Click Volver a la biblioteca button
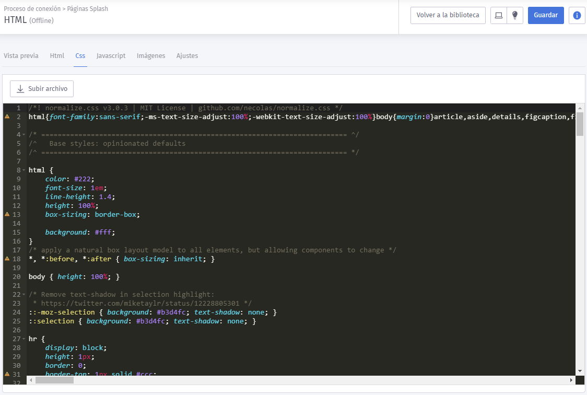Screen dimensions: 587x395 click(x=448, y=15)
